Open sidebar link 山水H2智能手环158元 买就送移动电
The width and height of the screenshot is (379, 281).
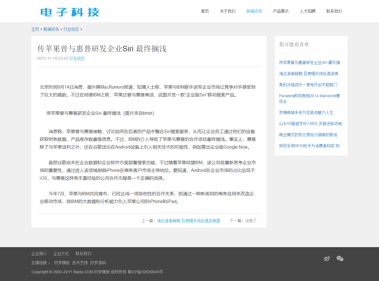[x=310, y=124]
